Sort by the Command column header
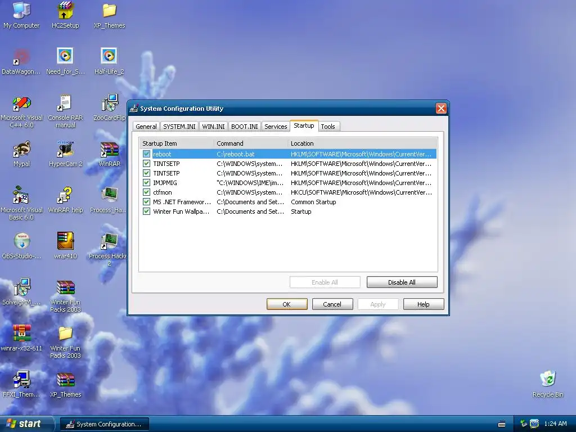Screen dimensions: 576x432 point(250,143)
